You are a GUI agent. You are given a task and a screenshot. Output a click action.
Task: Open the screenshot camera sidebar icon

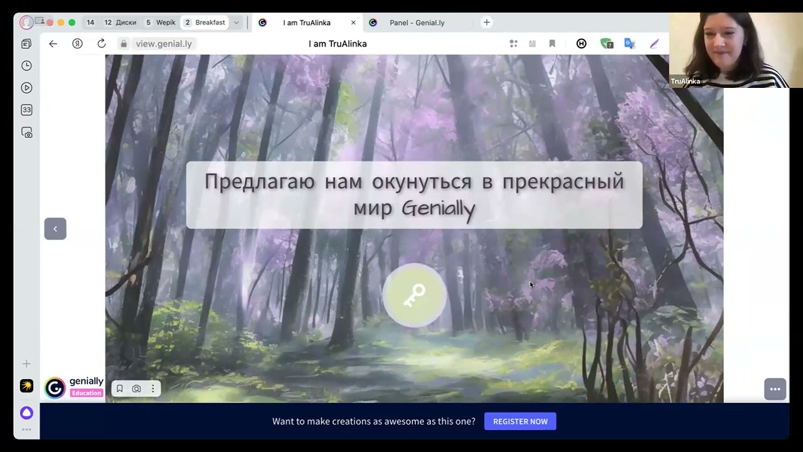pos(26,132)
